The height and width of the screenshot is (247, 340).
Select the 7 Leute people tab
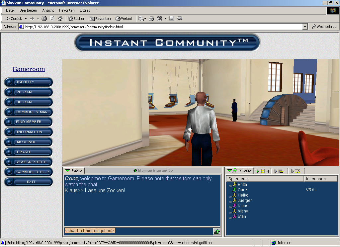[x=239, y=171]
